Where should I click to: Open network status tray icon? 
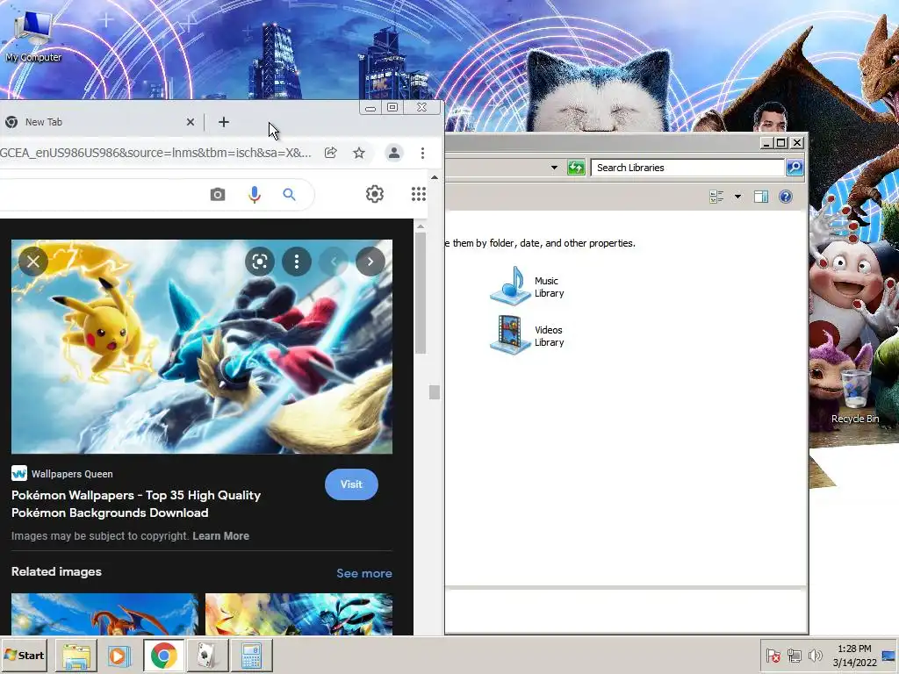[794, 655]
